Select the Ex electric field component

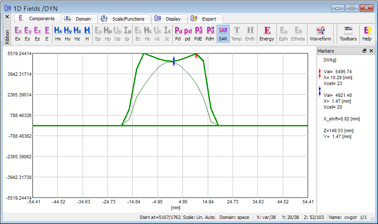point(18,33)
